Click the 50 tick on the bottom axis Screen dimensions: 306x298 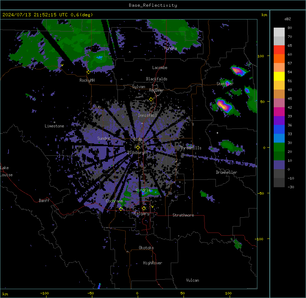[182, 293]
